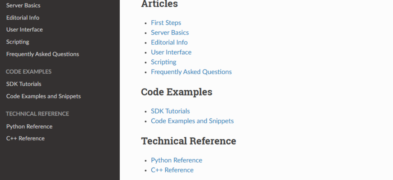Visit the Scripting link in Articles list

click(x=164, y=62)
